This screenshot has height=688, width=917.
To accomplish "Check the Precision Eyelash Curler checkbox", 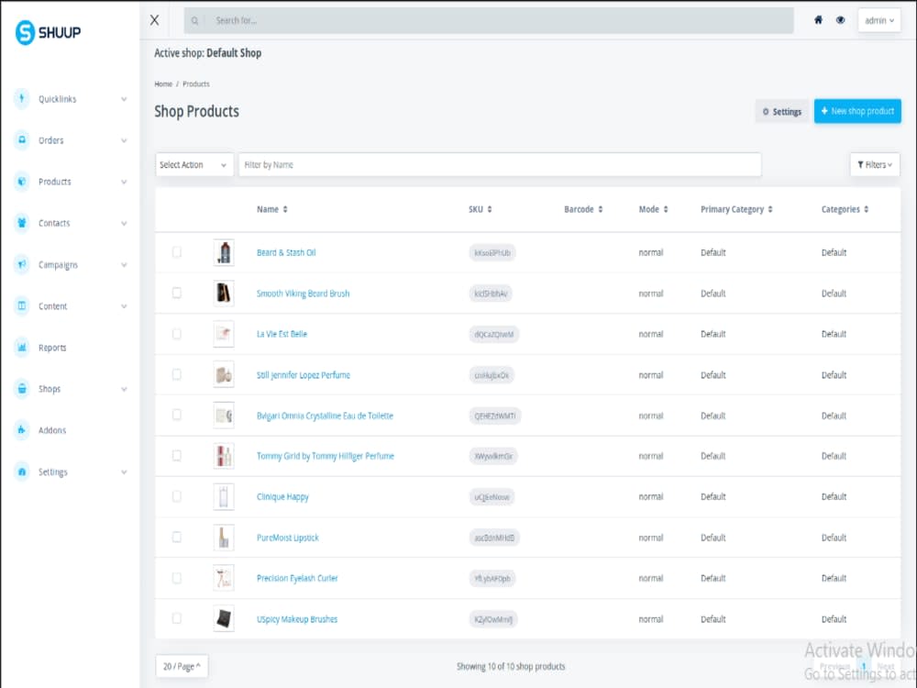I will (x=177, y=578).
